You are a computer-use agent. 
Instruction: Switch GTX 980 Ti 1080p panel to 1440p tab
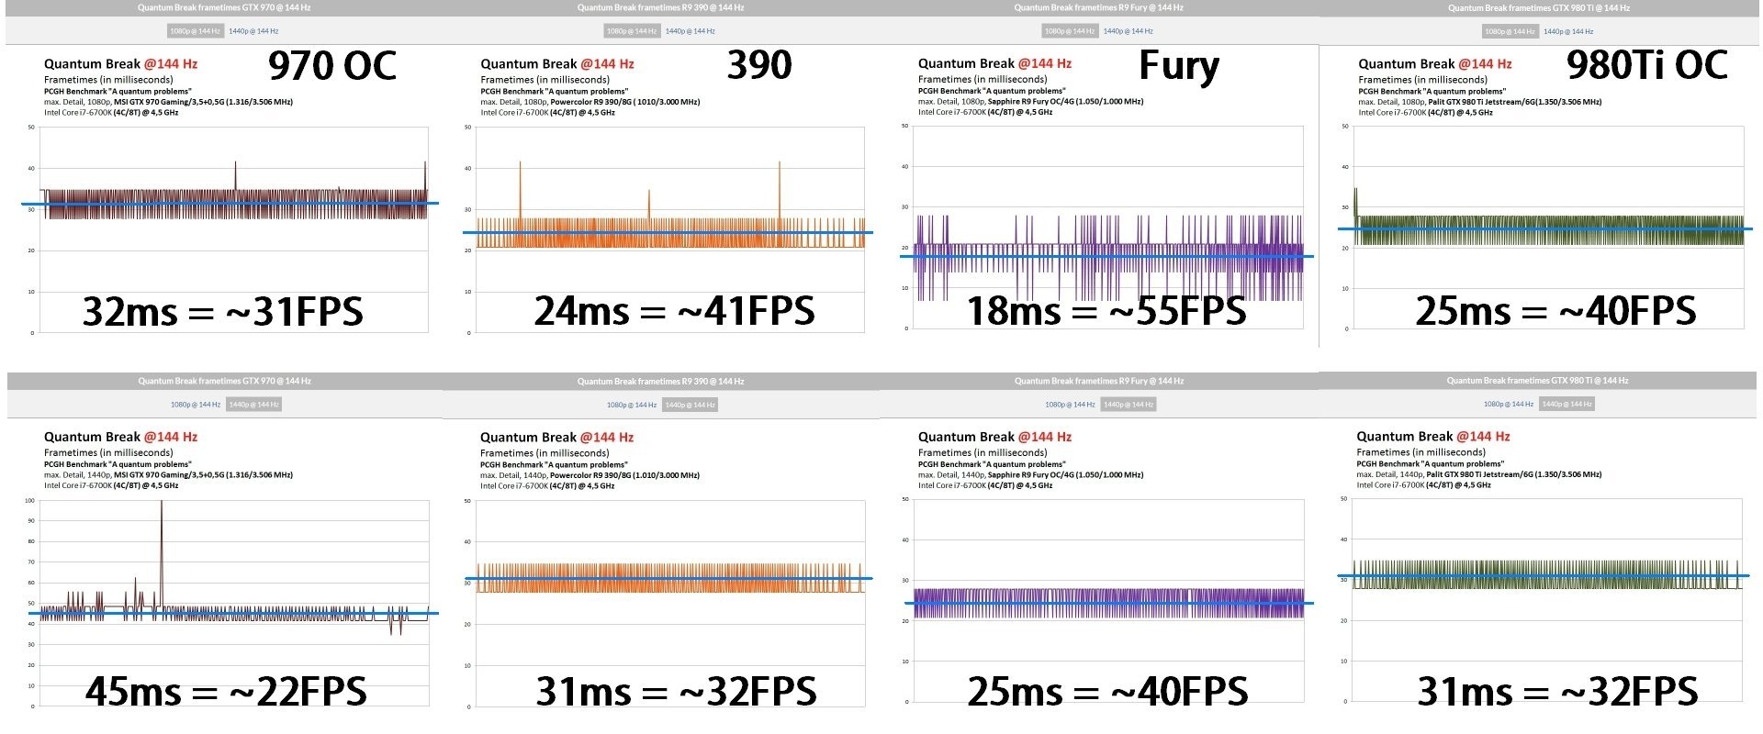point(1568,32)
